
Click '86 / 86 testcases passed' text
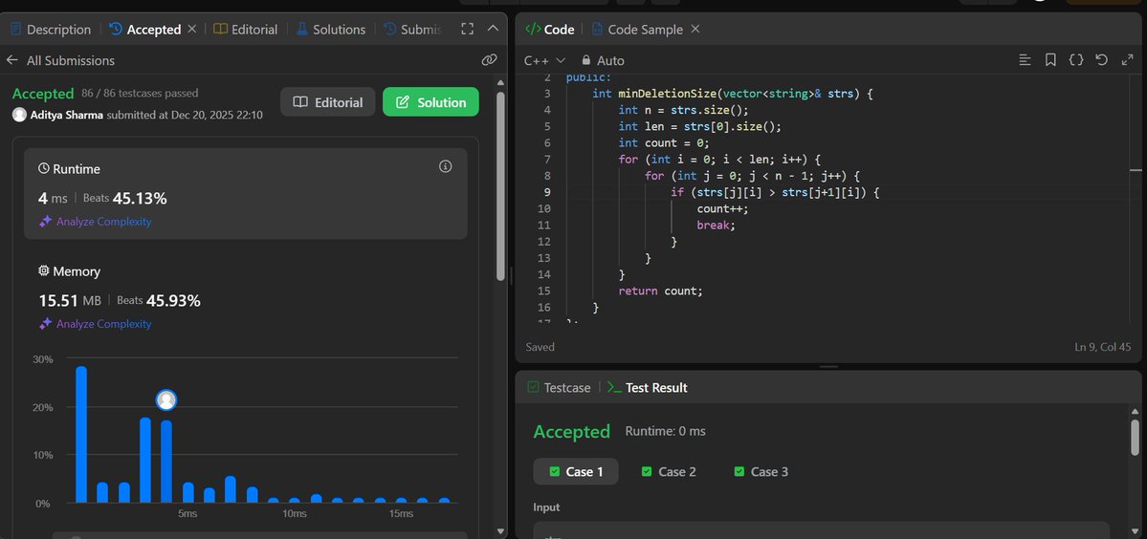tap(140, 94)
